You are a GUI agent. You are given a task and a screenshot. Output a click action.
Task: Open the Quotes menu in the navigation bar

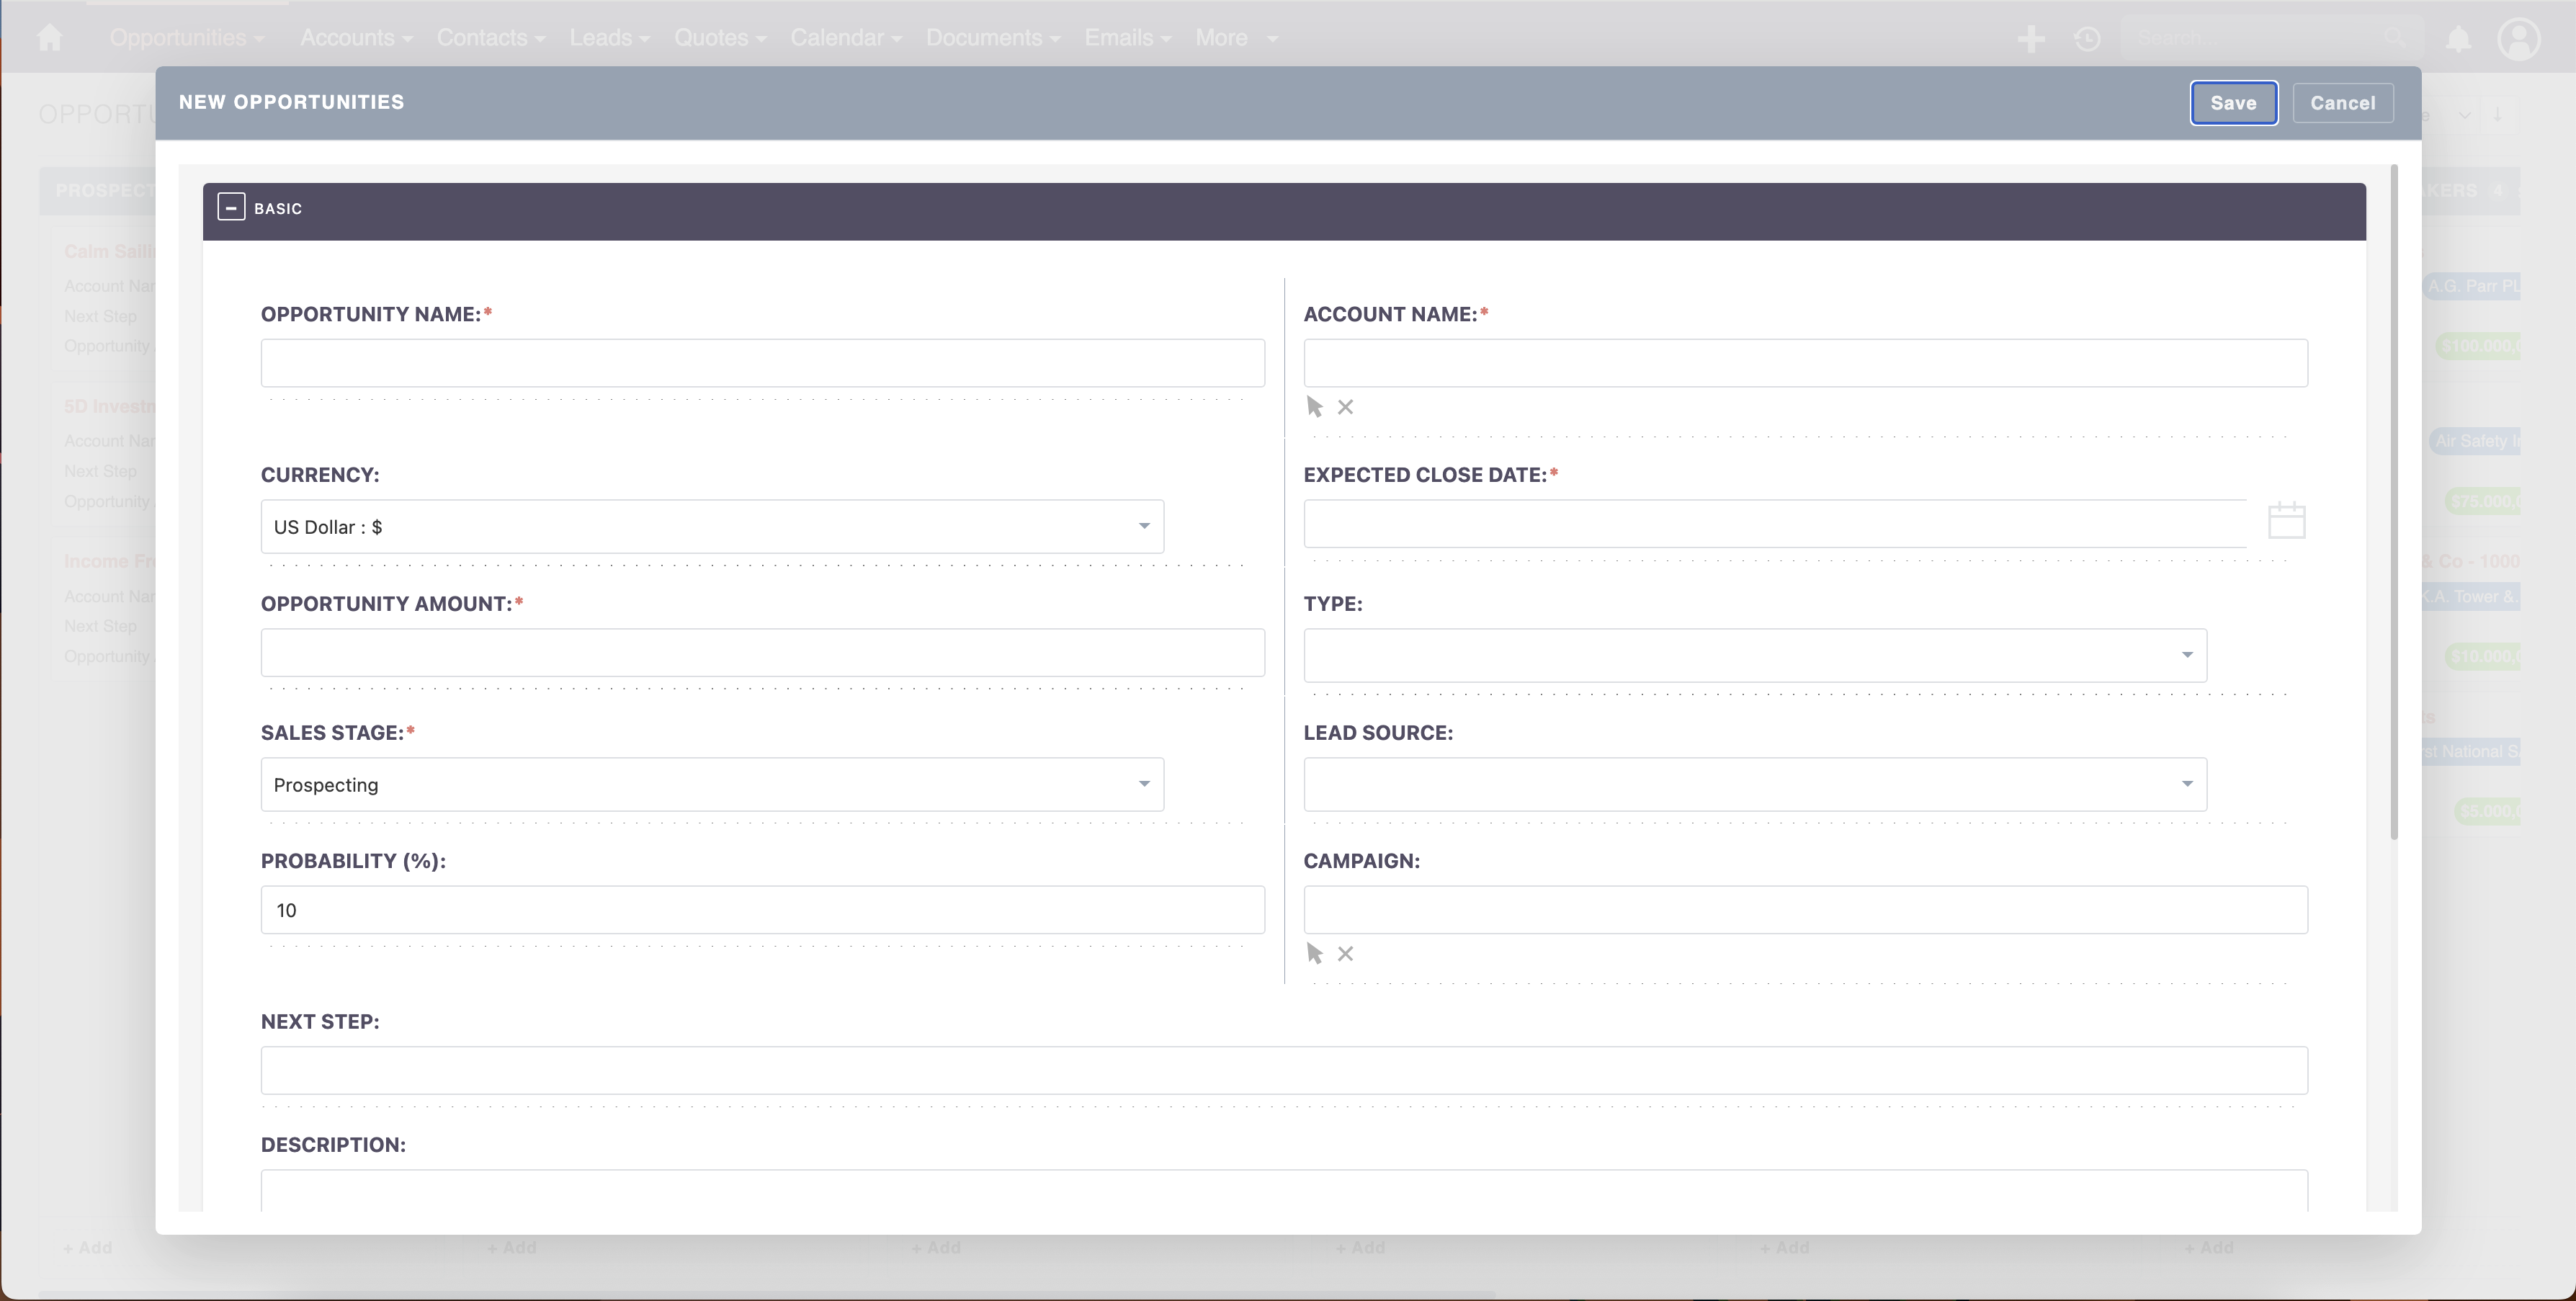tap(720, 38)
